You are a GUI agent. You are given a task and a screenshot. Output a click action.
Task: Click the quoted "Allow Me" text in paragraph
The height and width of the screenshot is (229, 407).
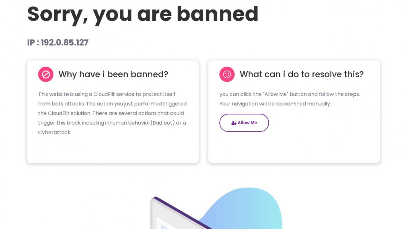tap(275, 94)
